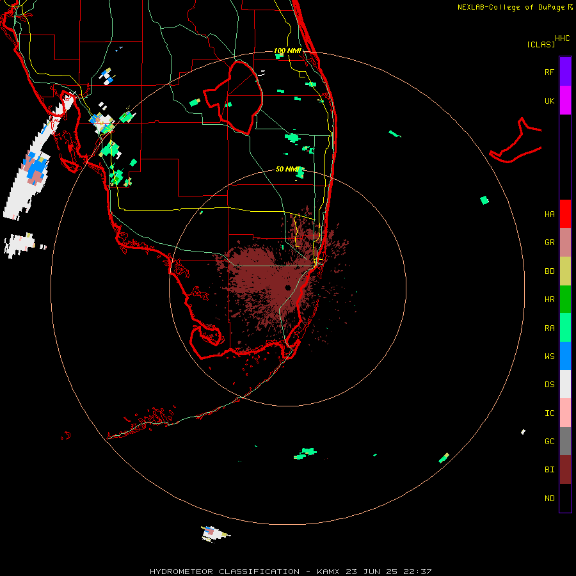Click the IC pink legend swatch
This screenshot has height=576, width=576.
[x=565, y=413]
